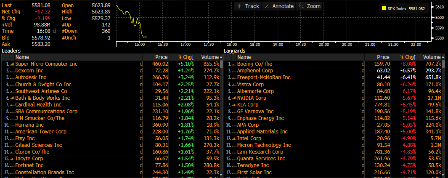Click the Zoom magnifier tool
The height and width of the screenshot is (178, 448).
tap(309, 6)
